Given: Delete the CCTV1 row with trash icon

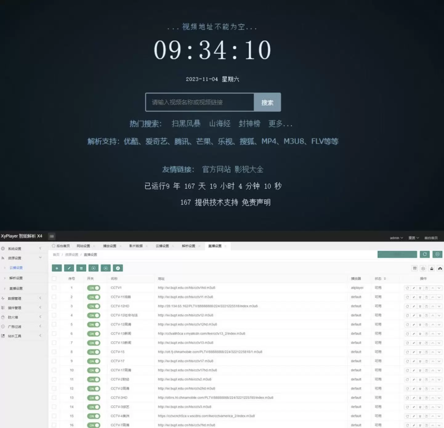Looking at the screenshot, I should pyautogui.click(x=420, y=288).
